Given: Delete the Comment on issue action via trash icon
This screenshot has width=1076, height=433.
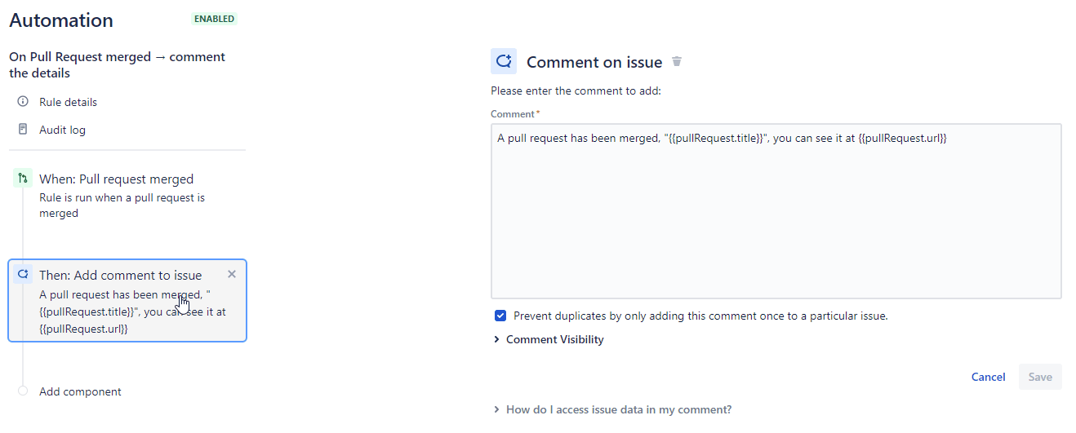Looking at the screenshot, I should pyautogui.click(x=676, y=62).
